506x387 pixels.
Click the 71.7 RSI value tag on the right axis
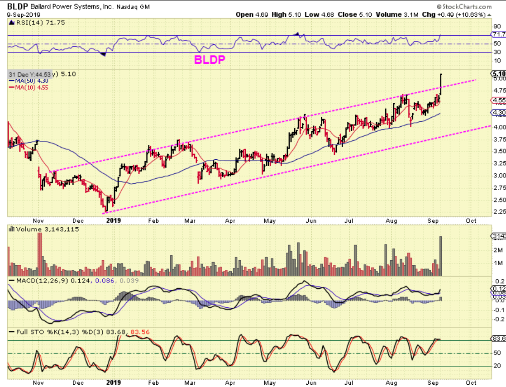tap(499, 34)
